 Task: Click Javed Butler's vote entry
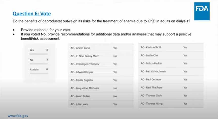pyautogui.click(x=101, y=96)
